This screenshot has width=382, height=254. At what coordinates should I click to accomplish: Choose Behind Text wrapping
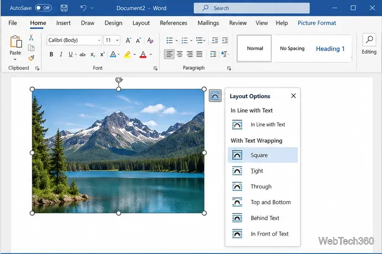(x=263, y=218)
